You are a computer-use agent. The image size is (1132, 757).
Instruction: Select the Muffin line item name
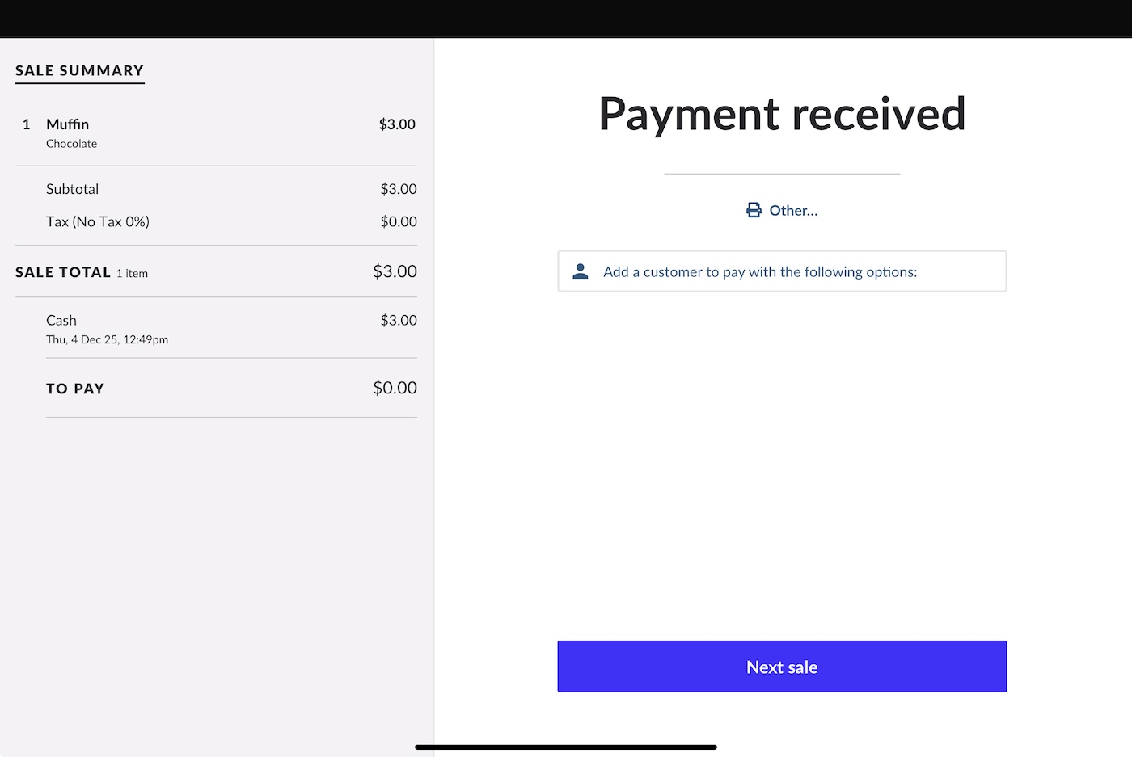(x=67, y=124)
